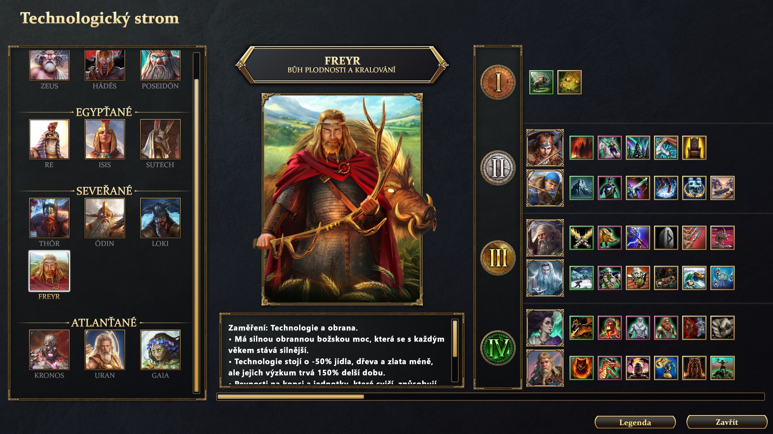Click the throne technology icon in Age II
Screen dimensions: 773x434
click(694, 147)
